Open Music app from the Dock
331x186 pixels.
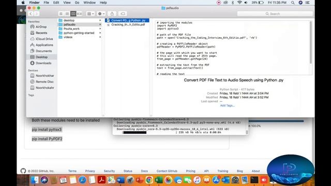197,180
